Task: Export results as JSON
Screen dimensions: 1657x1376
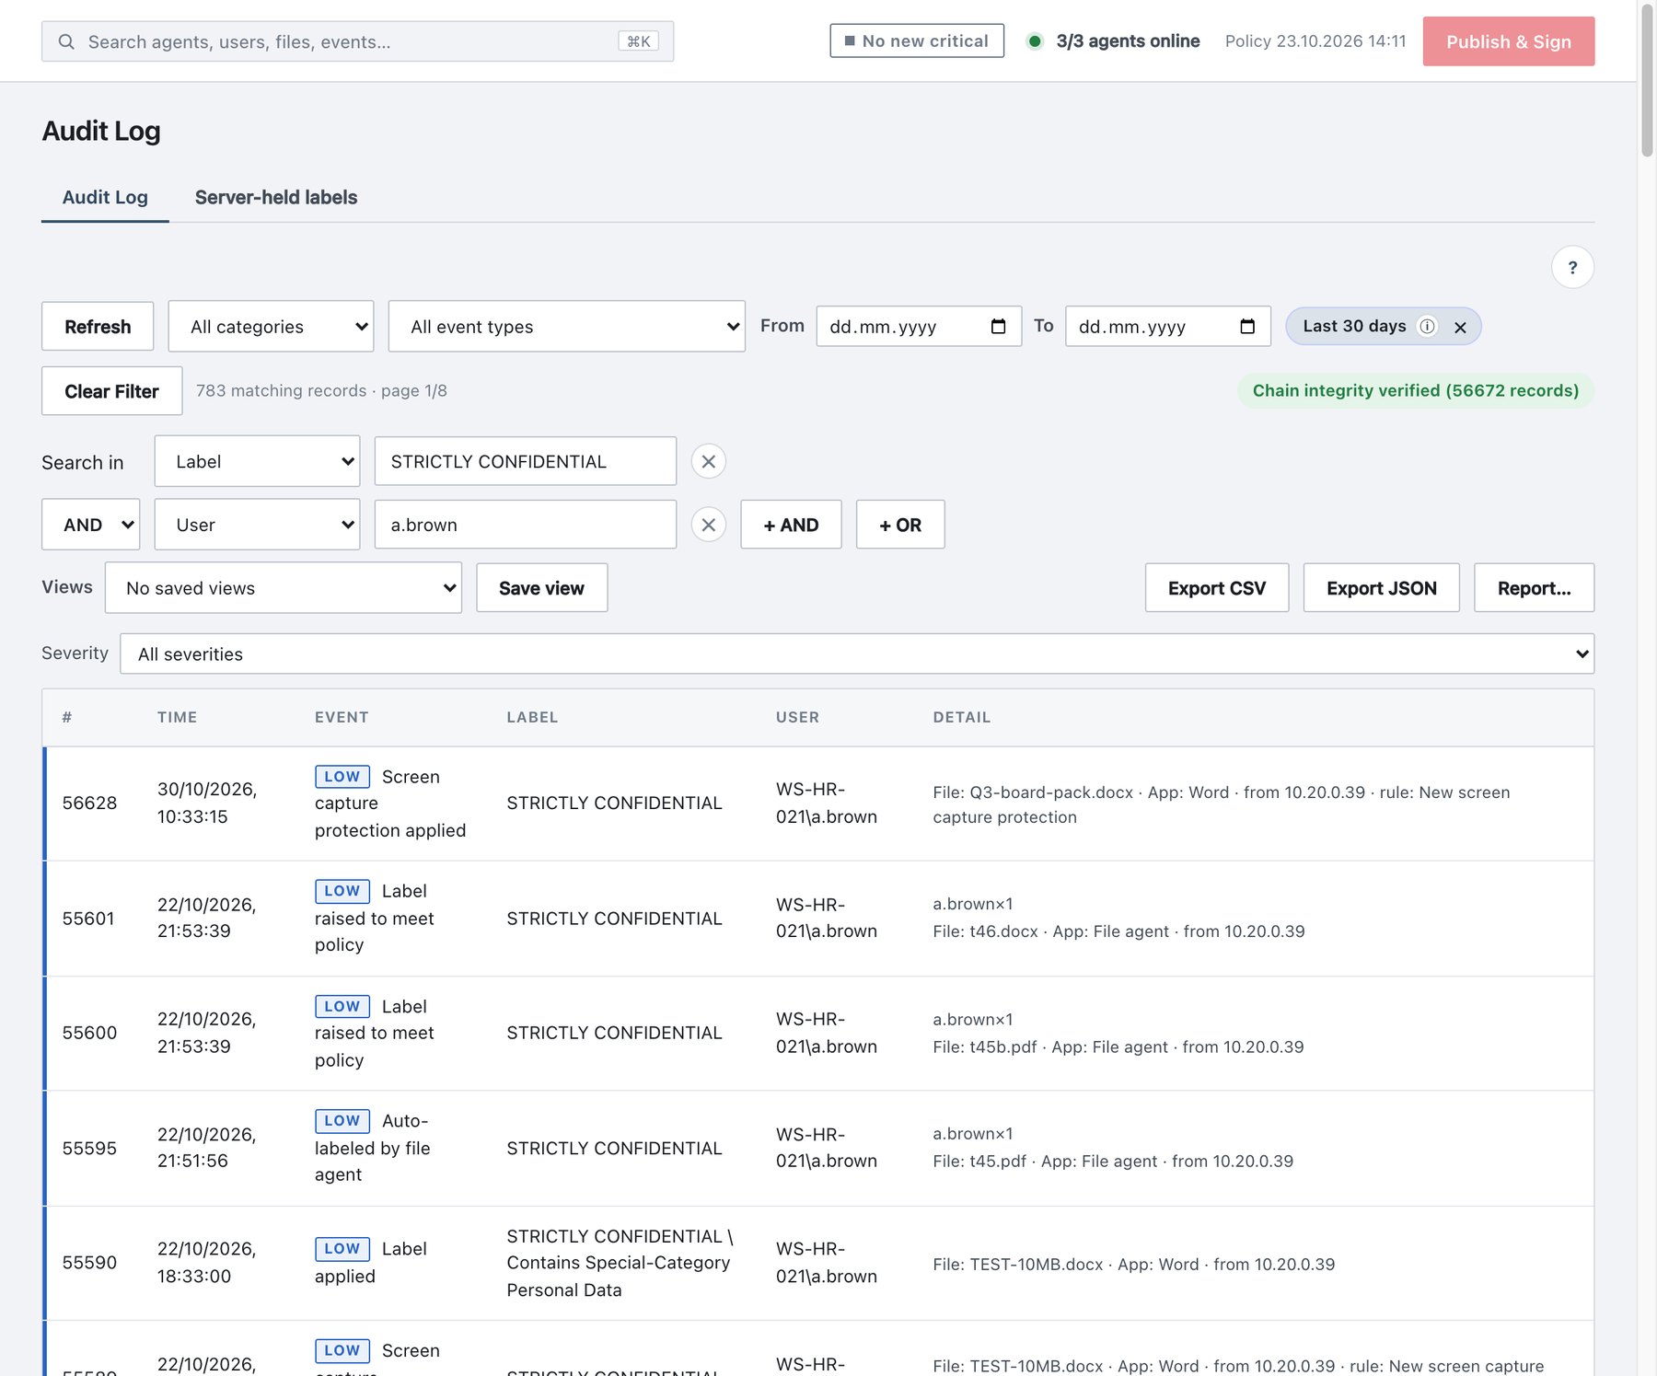Action: [1381, 587]
